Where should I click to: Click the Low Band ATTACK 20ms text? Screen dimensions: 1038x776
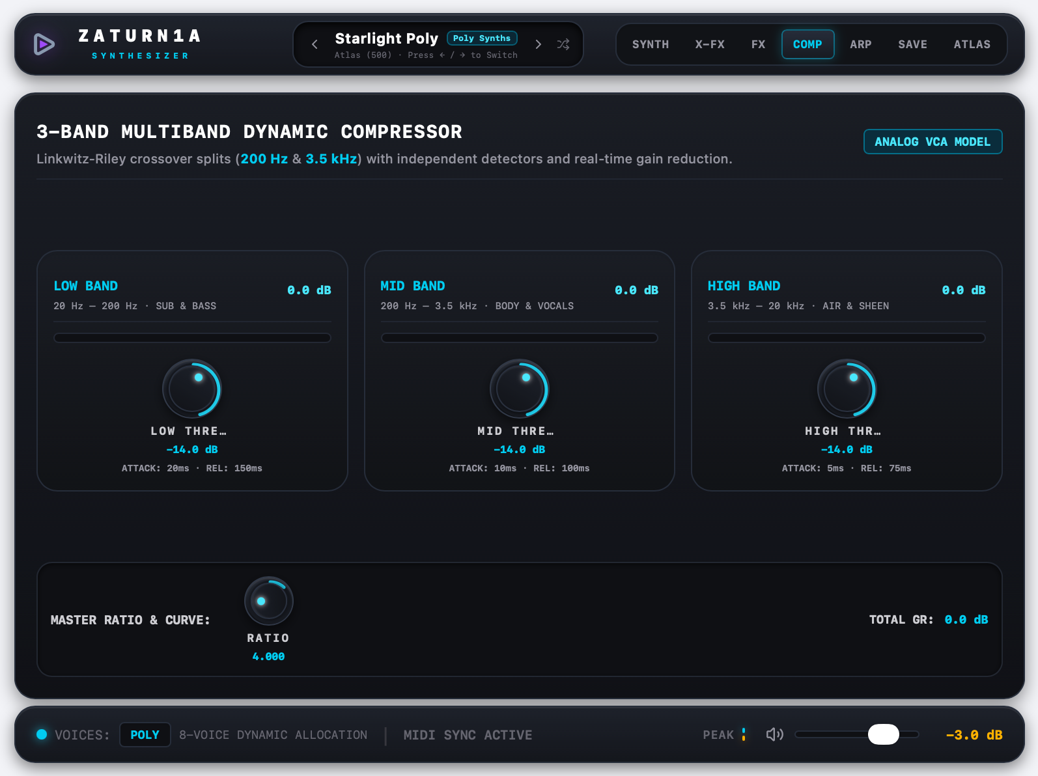click(x=155, y=468)
